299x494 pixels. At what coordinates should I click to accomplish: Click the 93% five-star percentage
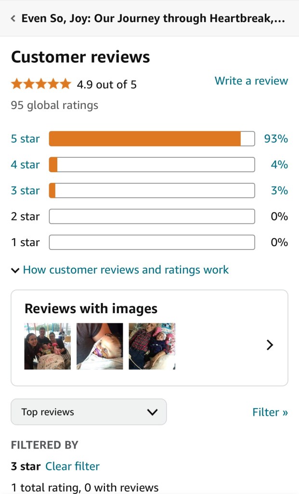point(275,139)
